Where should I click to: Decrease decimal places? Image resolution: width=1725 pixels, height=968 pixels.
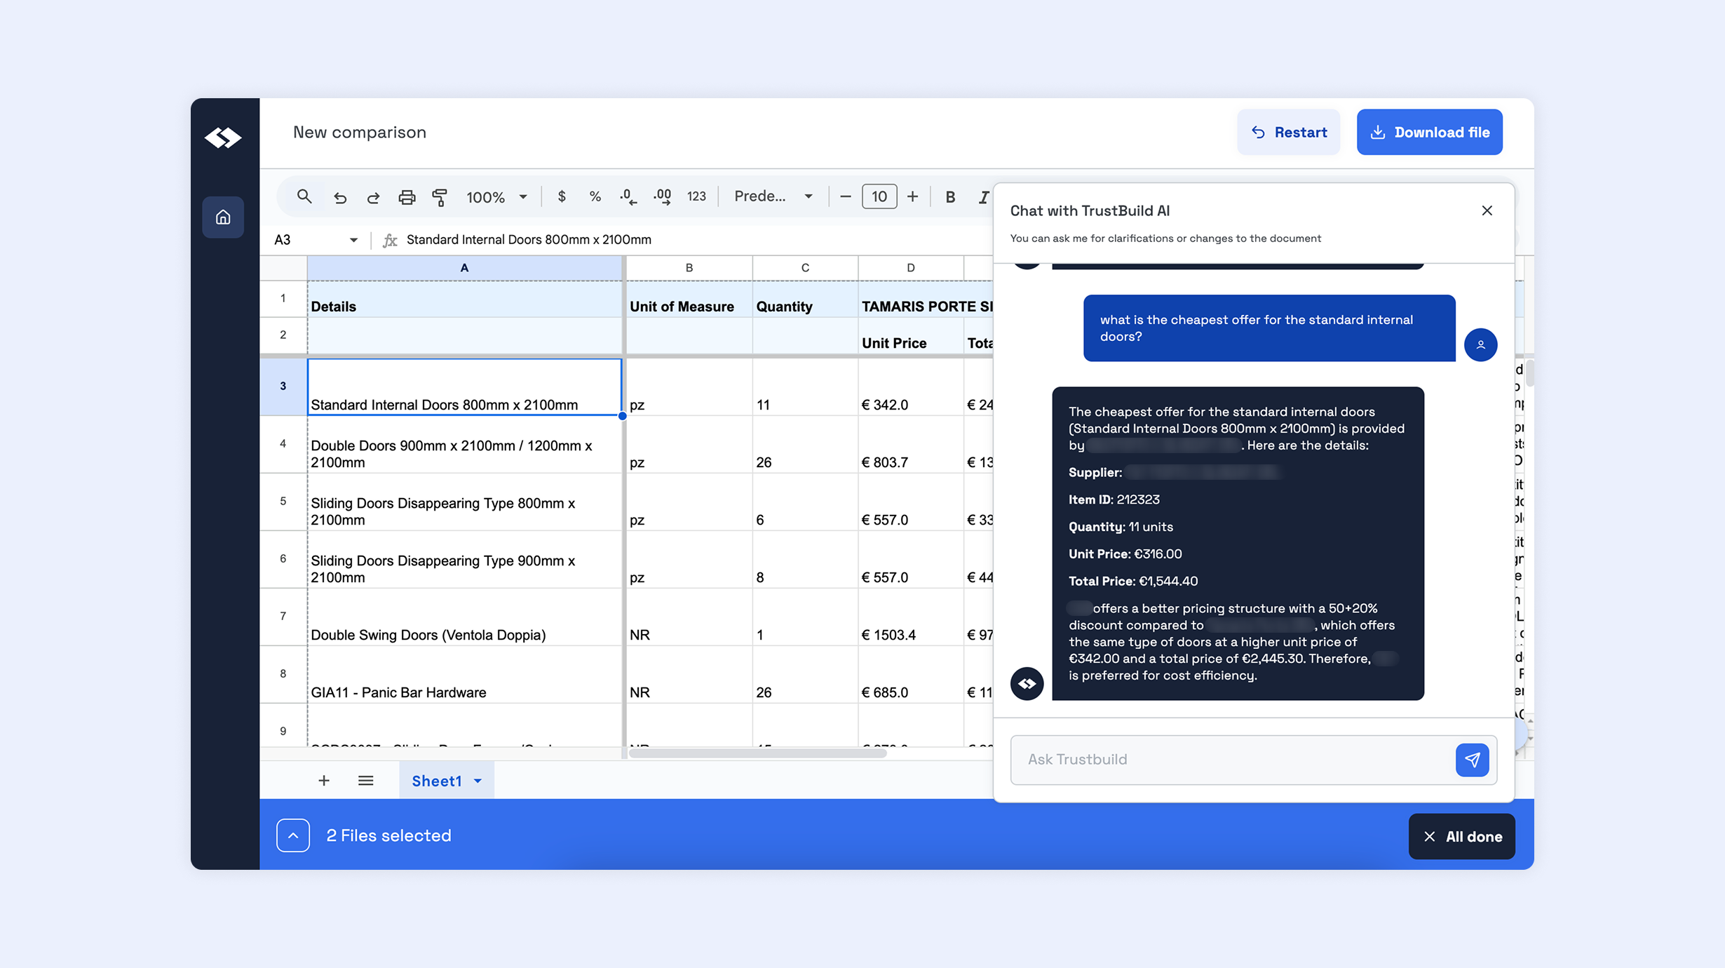click(x=628, y=196)
